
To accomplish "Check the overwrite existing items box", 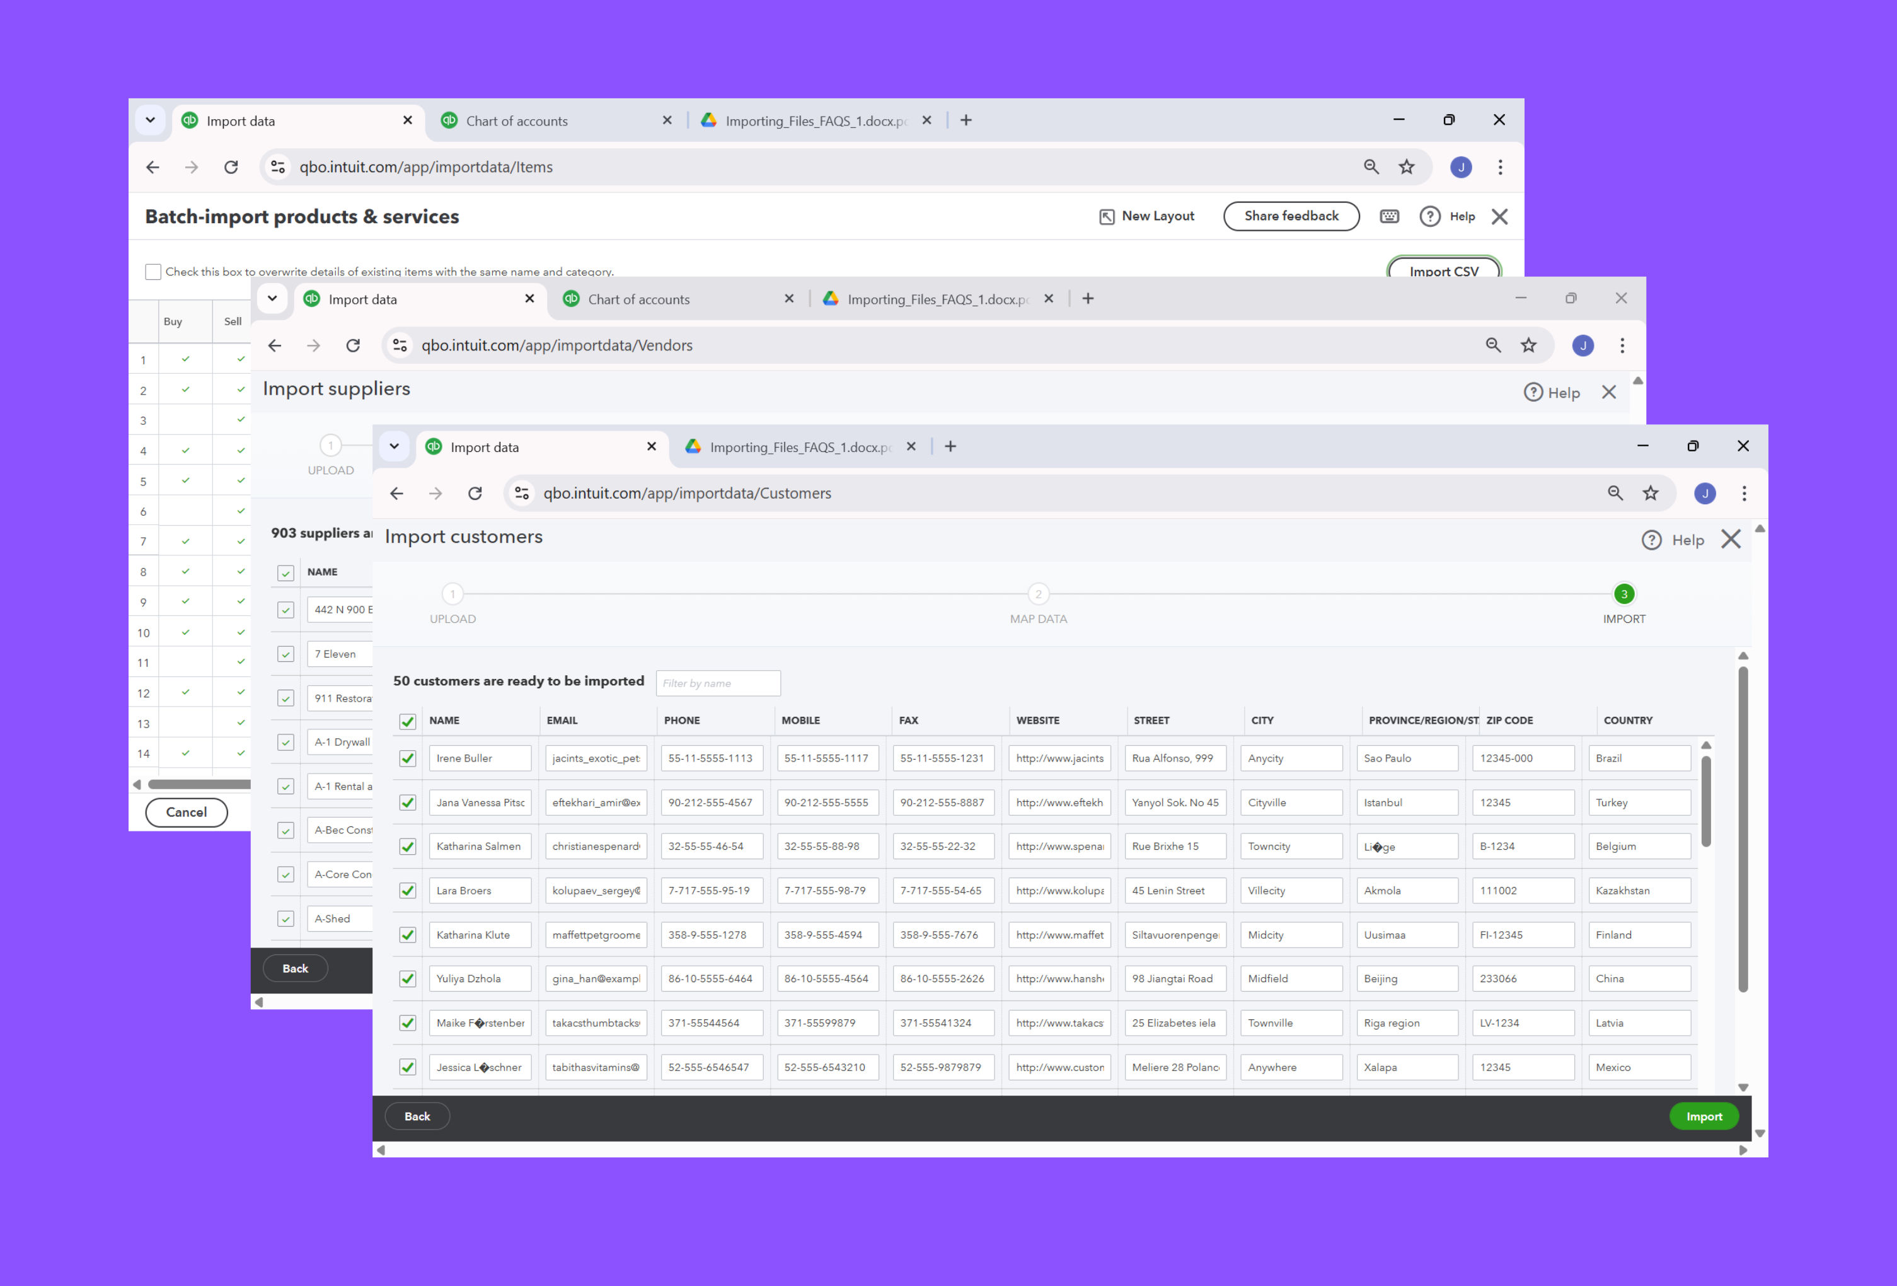I will [153, 272].
